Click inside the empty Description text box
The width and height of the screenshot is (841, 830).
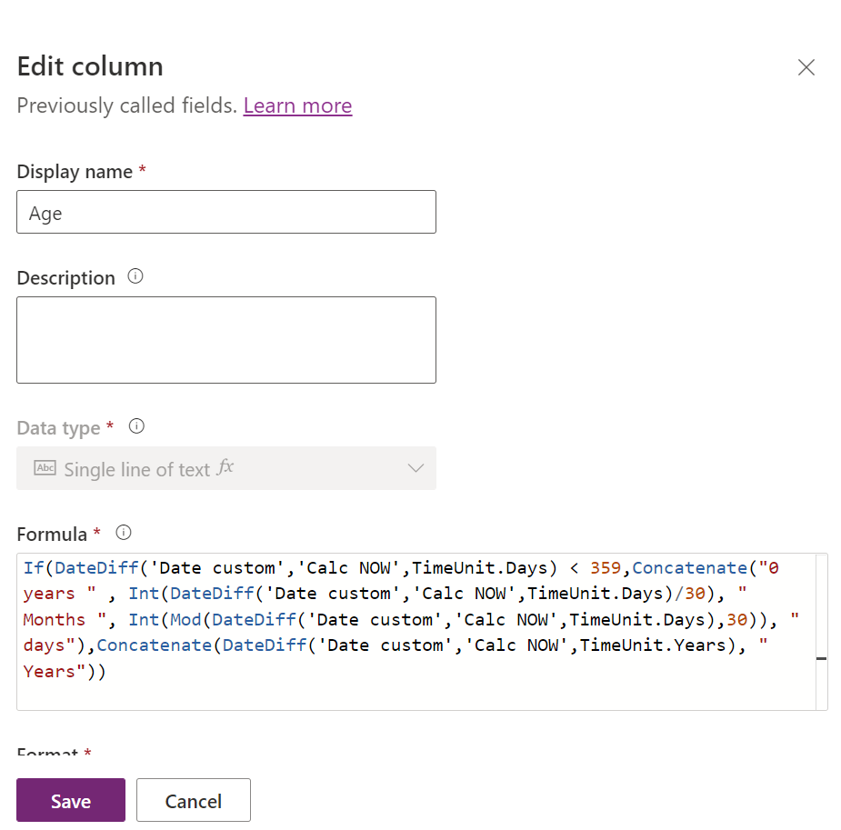point(225,339)
